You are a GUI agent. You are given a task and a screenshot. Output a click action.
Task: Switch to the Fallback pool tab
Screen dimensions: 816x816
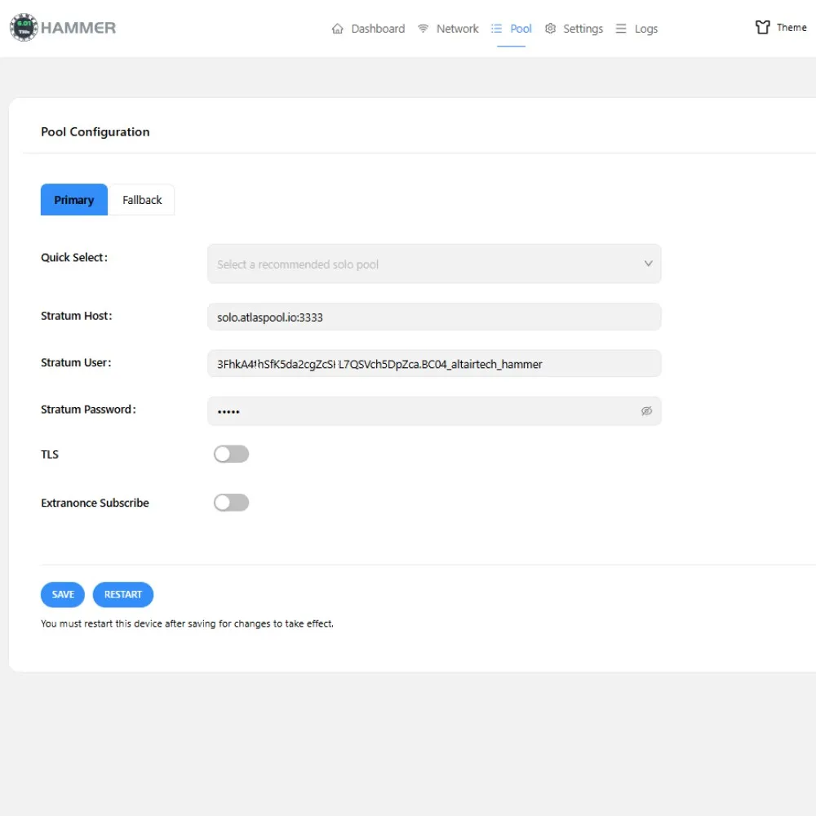[x=141, y=200]
